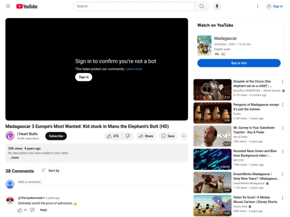Open title Penguins of Madagascar except memes
Image resolution: width=290 pixels, height=217 pixels.
(256, 107)
